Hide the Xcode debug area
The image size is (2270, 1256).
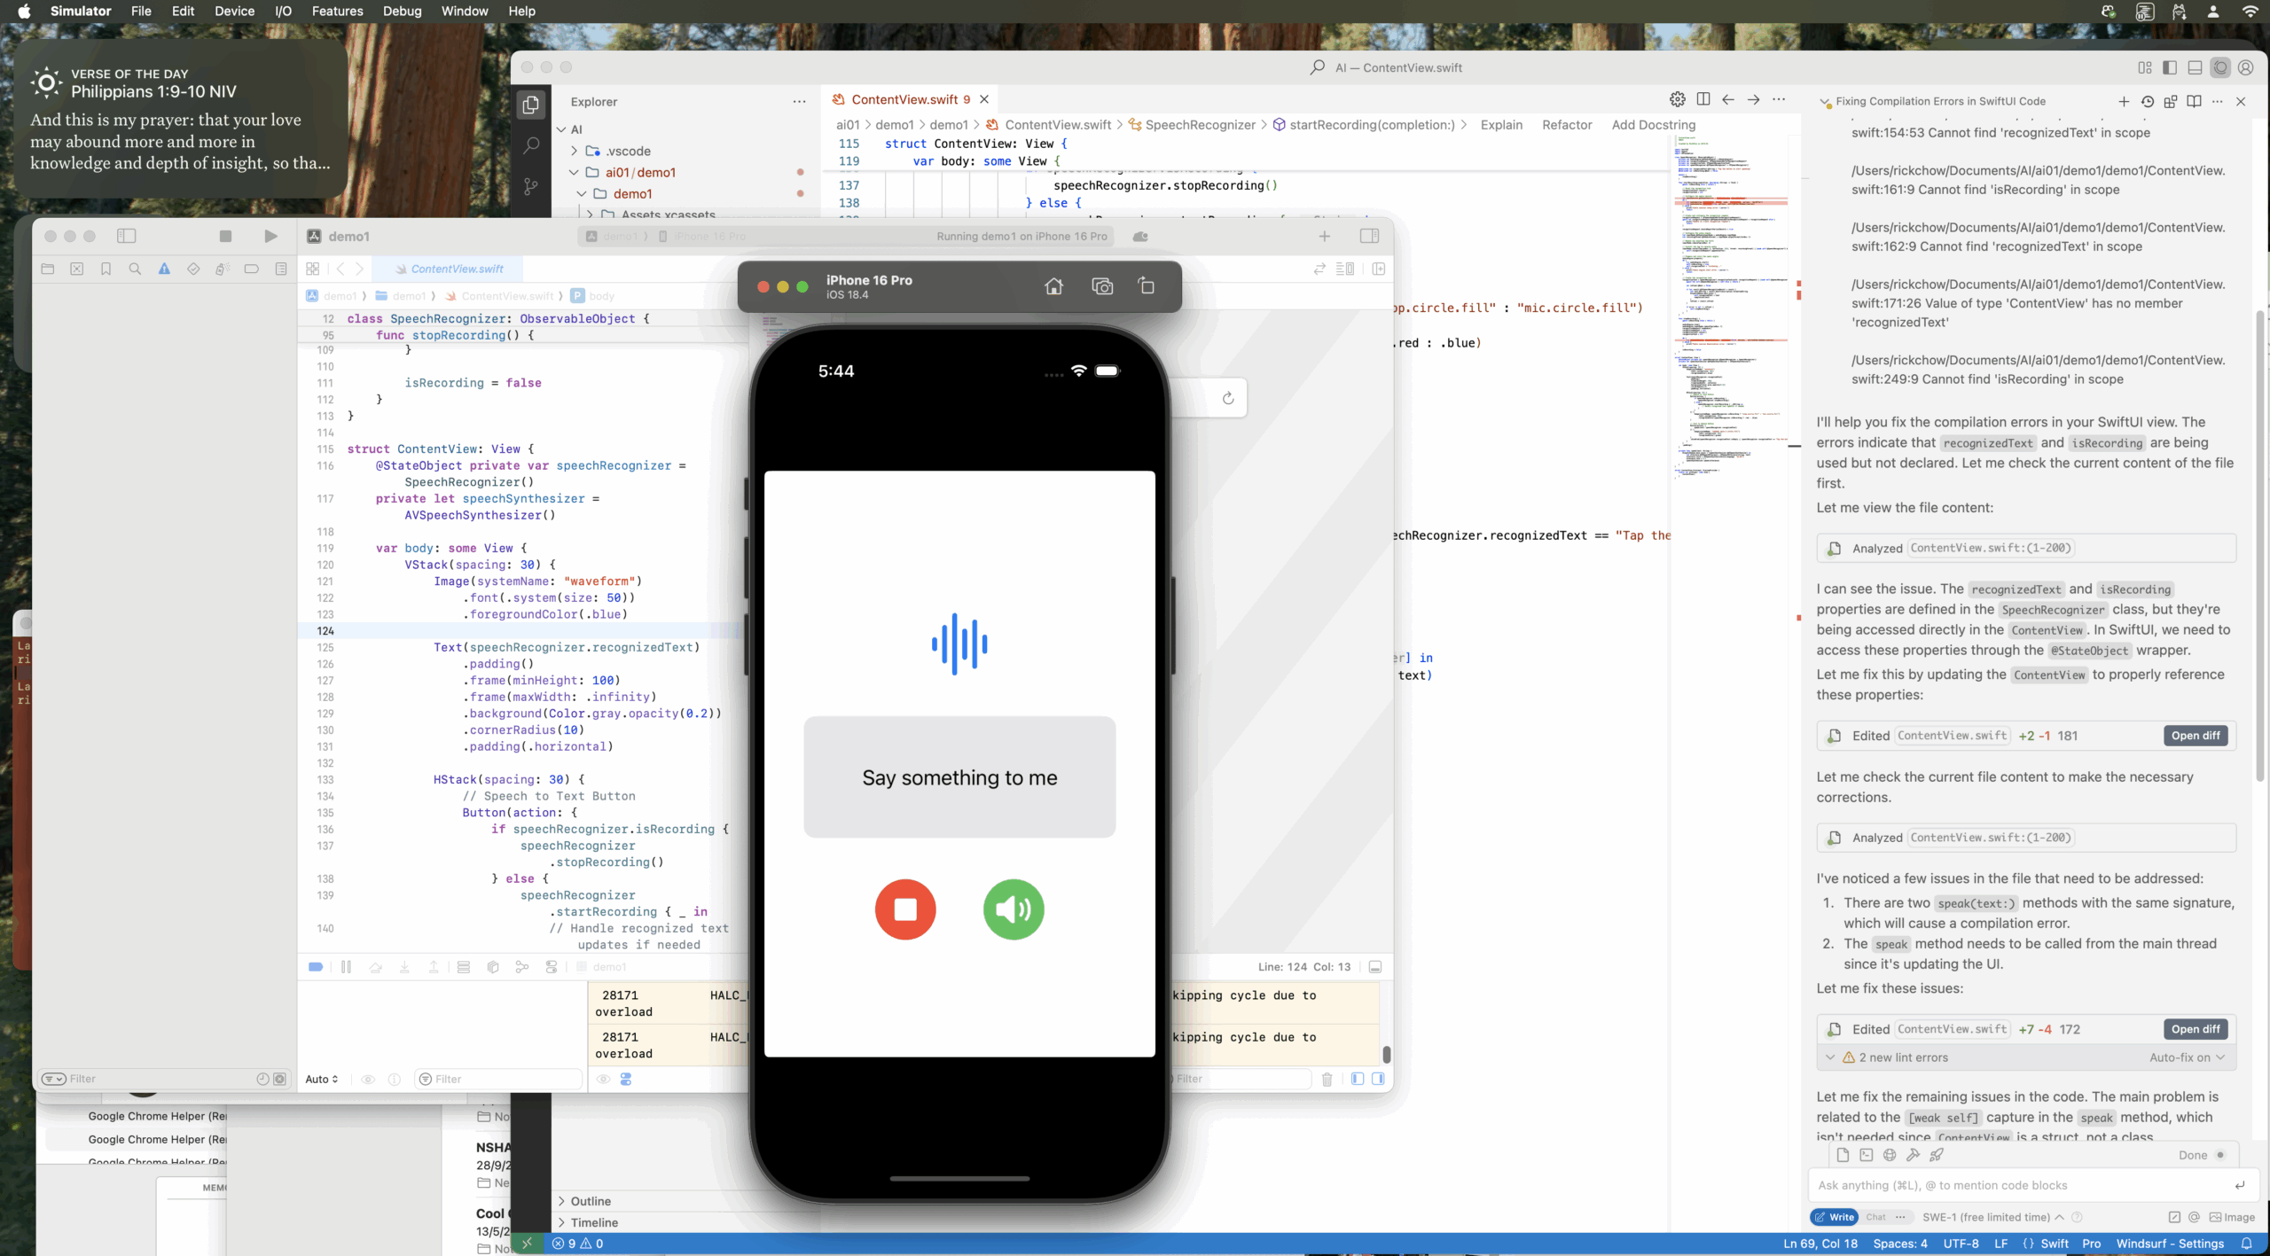(x=1375, y=967)
